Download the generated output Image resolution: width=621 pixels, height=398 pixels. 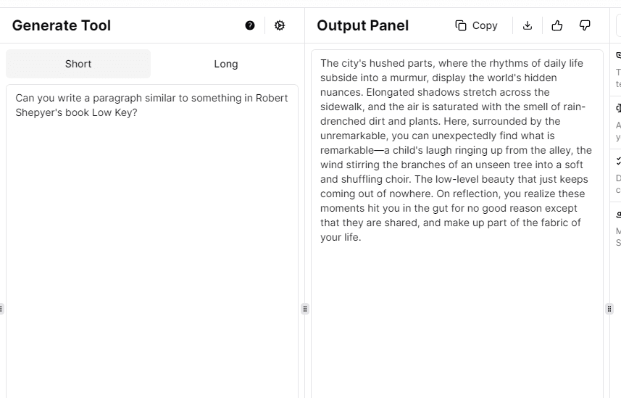[528, 25]
